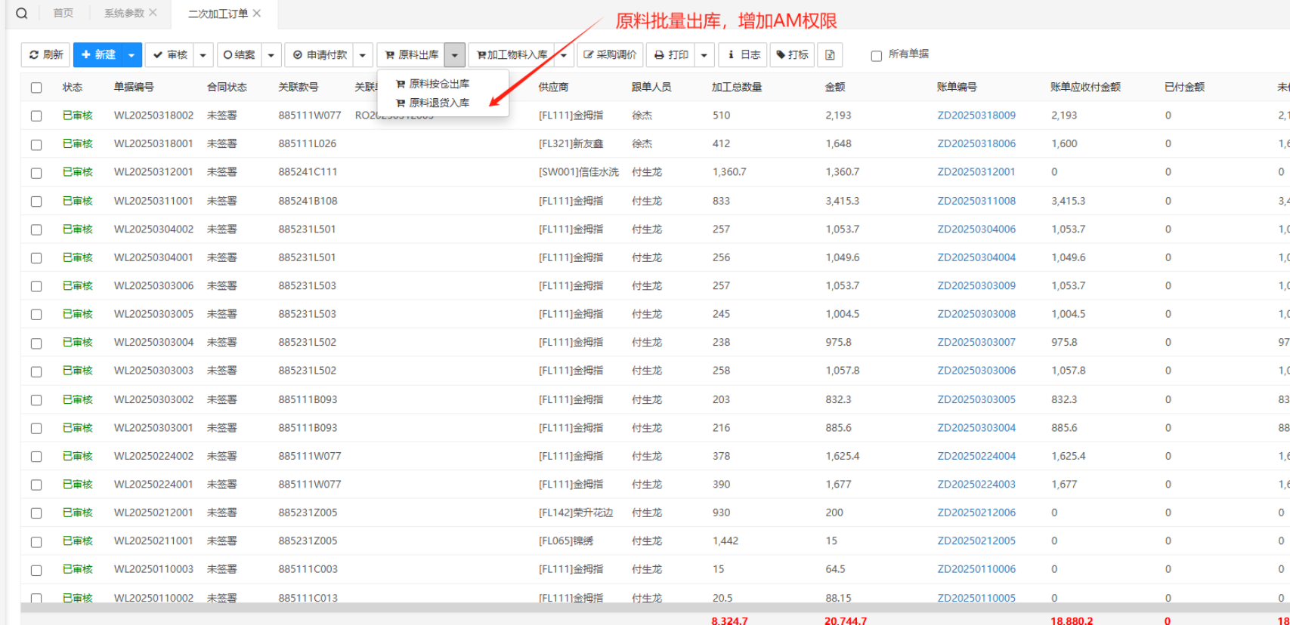Expand the 申请付款 dropdown arrow

click(363, 55)
